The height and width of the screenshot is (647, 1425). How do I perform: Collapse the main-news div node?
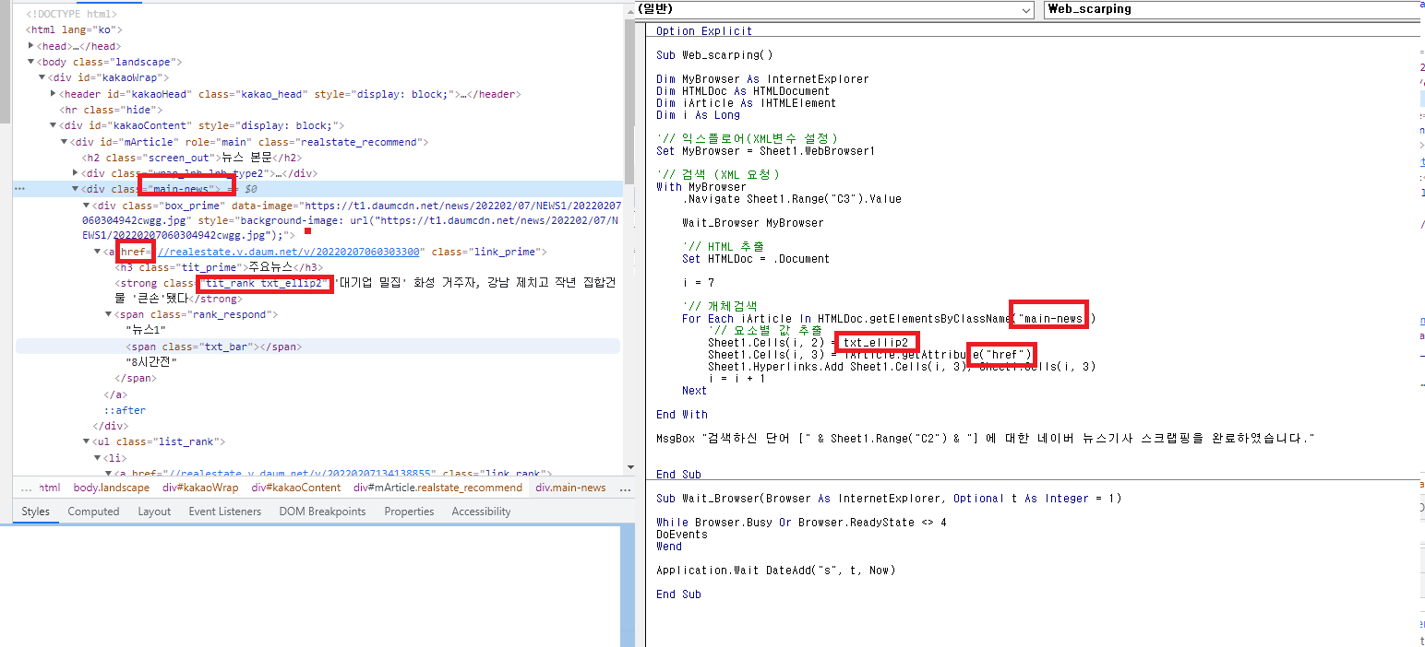(x=76, y=189)
